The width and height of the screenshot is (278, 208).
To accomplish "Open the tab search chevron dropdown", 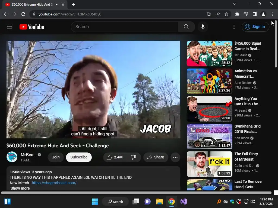I will (x=234, y=4).
